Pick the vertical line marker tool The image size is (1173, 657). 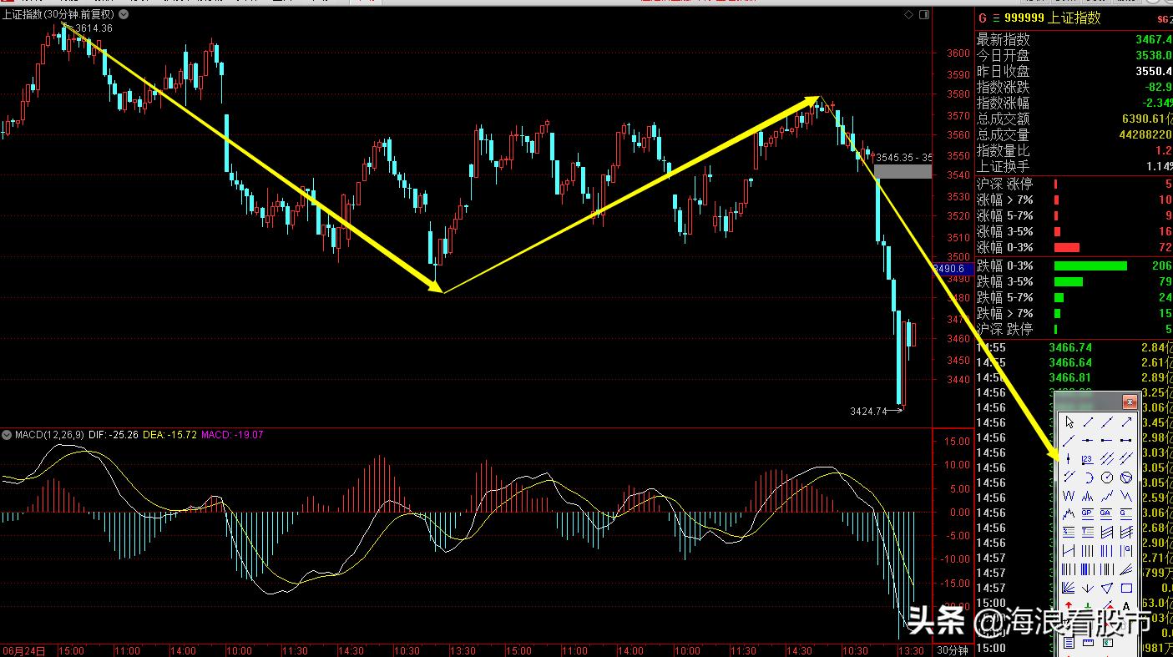point(1069,459)
